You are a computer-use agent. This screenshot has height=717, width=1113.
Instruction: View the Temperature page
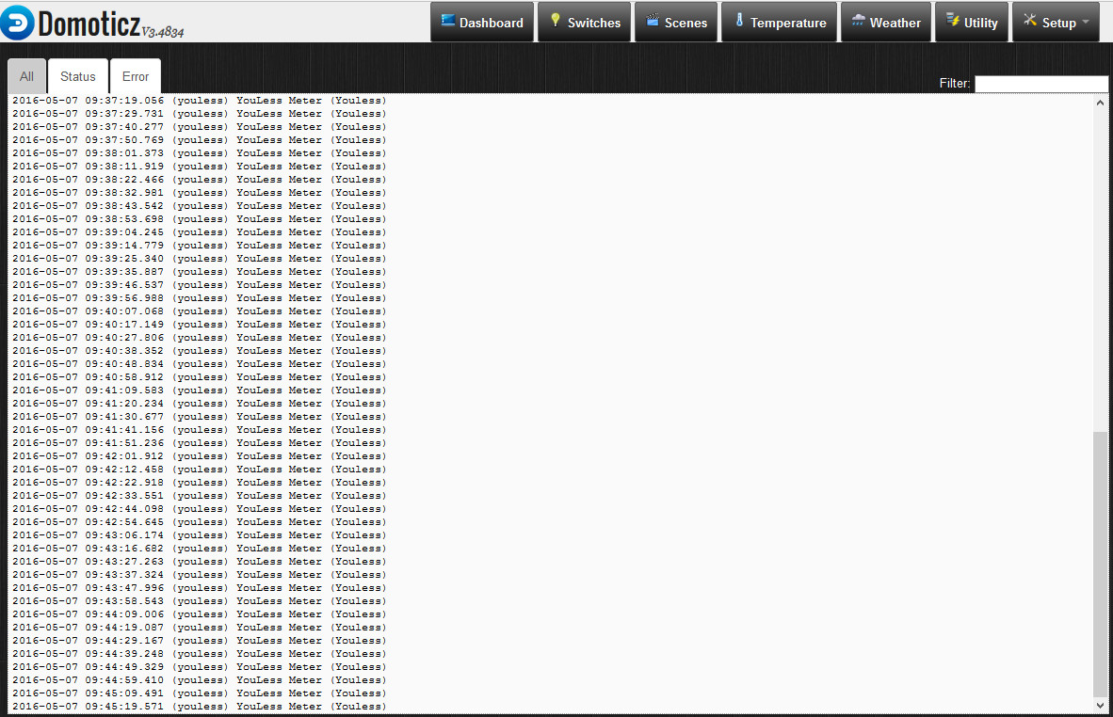(780, 22)
